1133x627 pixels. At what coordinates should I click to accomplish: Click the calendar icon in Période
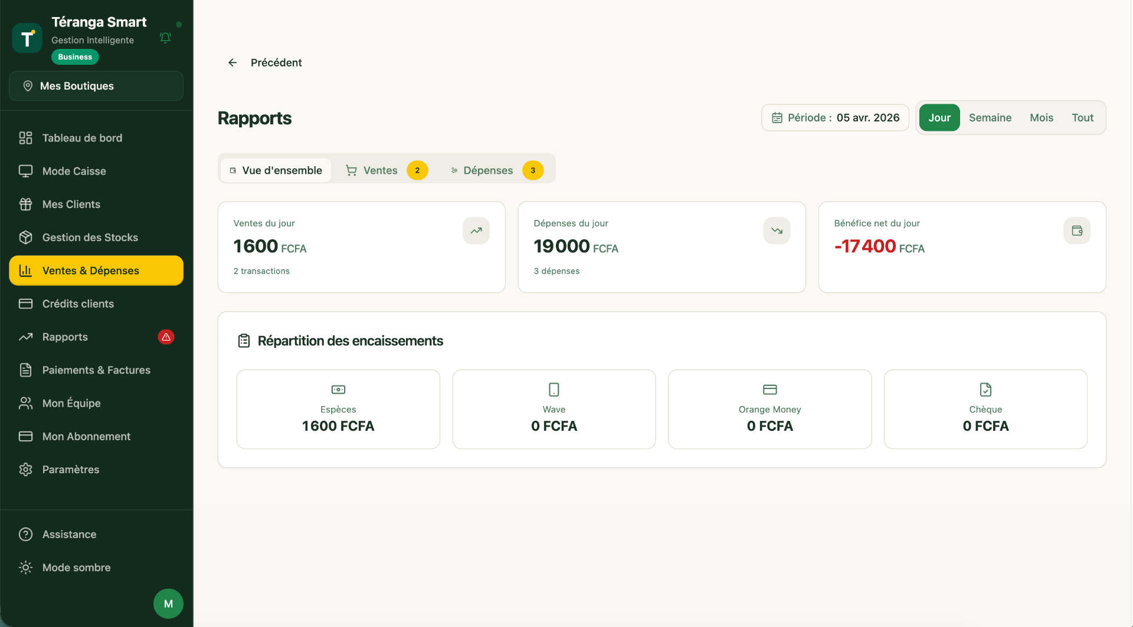777,118
